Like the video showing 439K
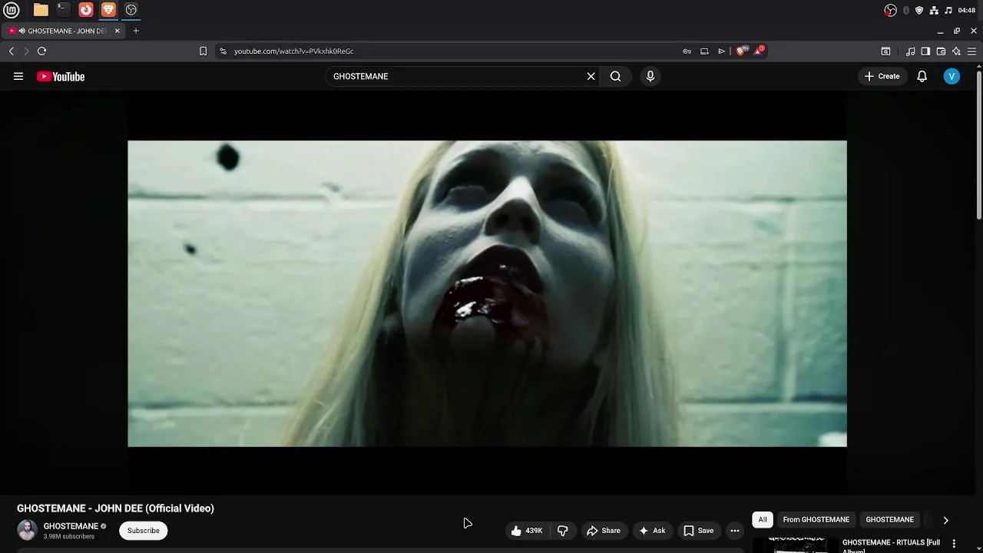Image resolution: width=983 pixels, height=553 pixels. (528, 531)
